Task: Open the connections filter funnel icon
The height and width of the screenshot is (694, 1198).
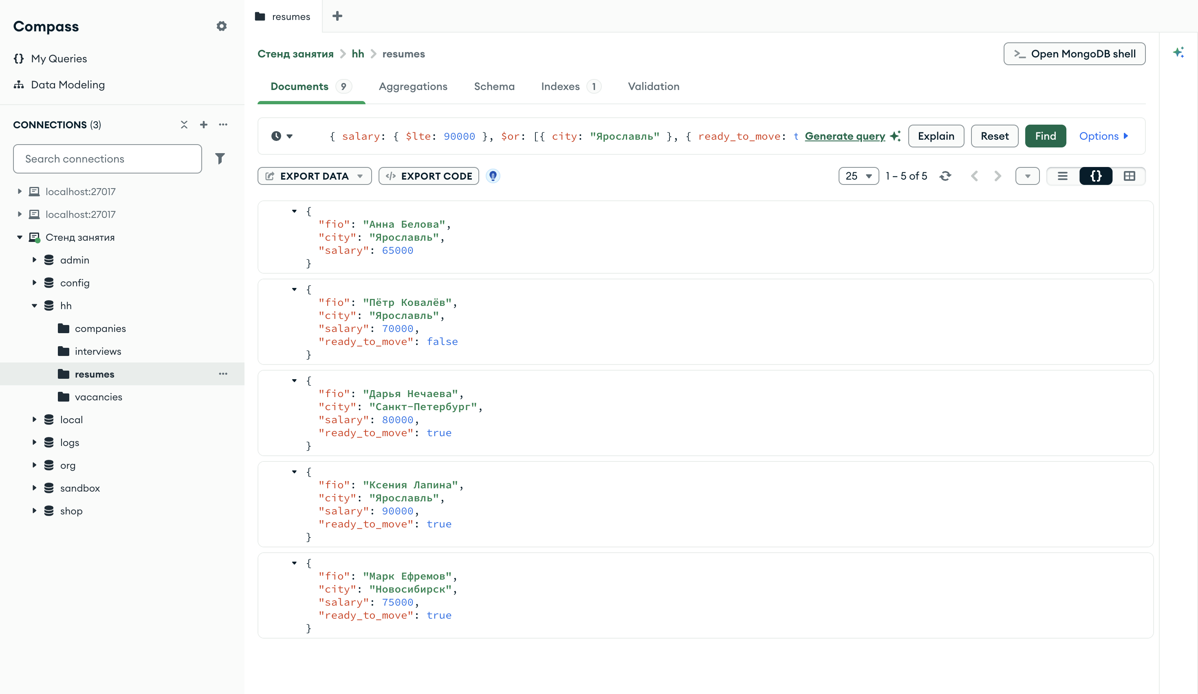Action: point(220,159)
